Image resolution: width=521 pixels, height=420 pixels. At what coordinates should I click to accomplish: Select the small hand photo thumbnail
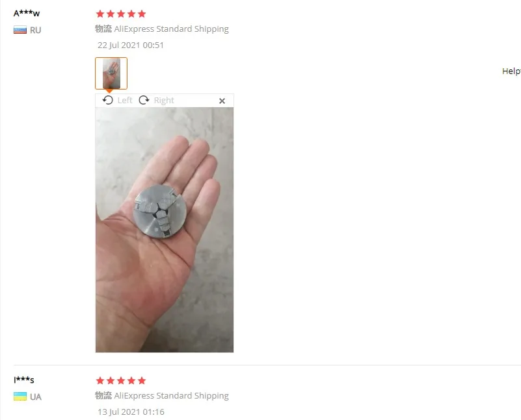coord(111,73)
